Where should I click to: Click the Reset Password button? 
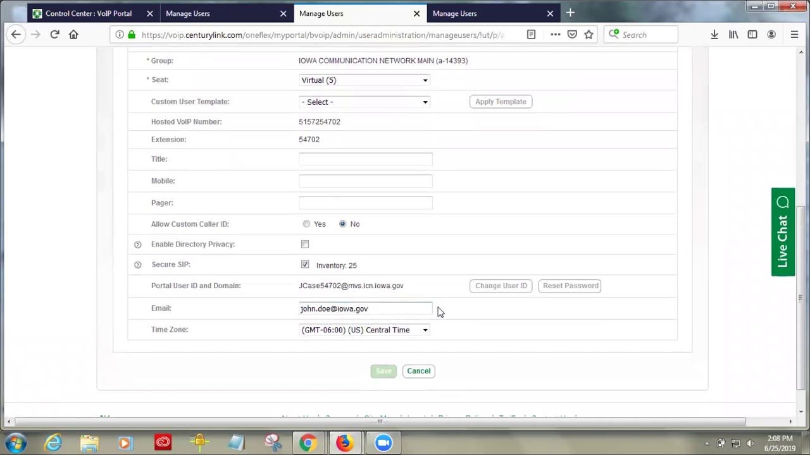click(x=571, y=286)
